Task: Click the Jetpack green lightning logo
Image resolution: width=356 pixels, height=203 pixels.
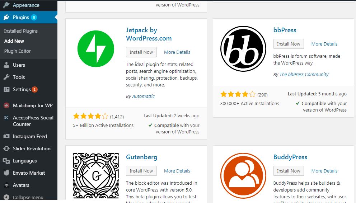Action: pyautogui.click(x=96, y=49)
